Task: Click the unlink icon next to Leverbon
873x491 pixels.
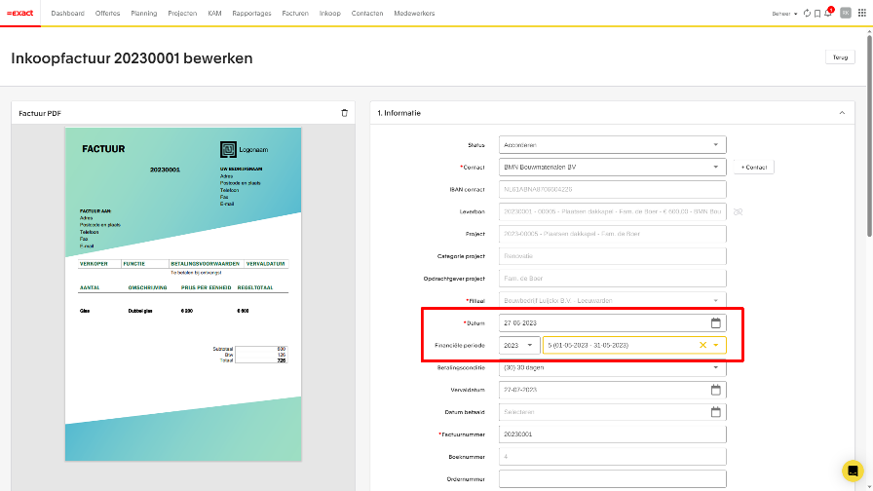Action: tap(738, 211)
